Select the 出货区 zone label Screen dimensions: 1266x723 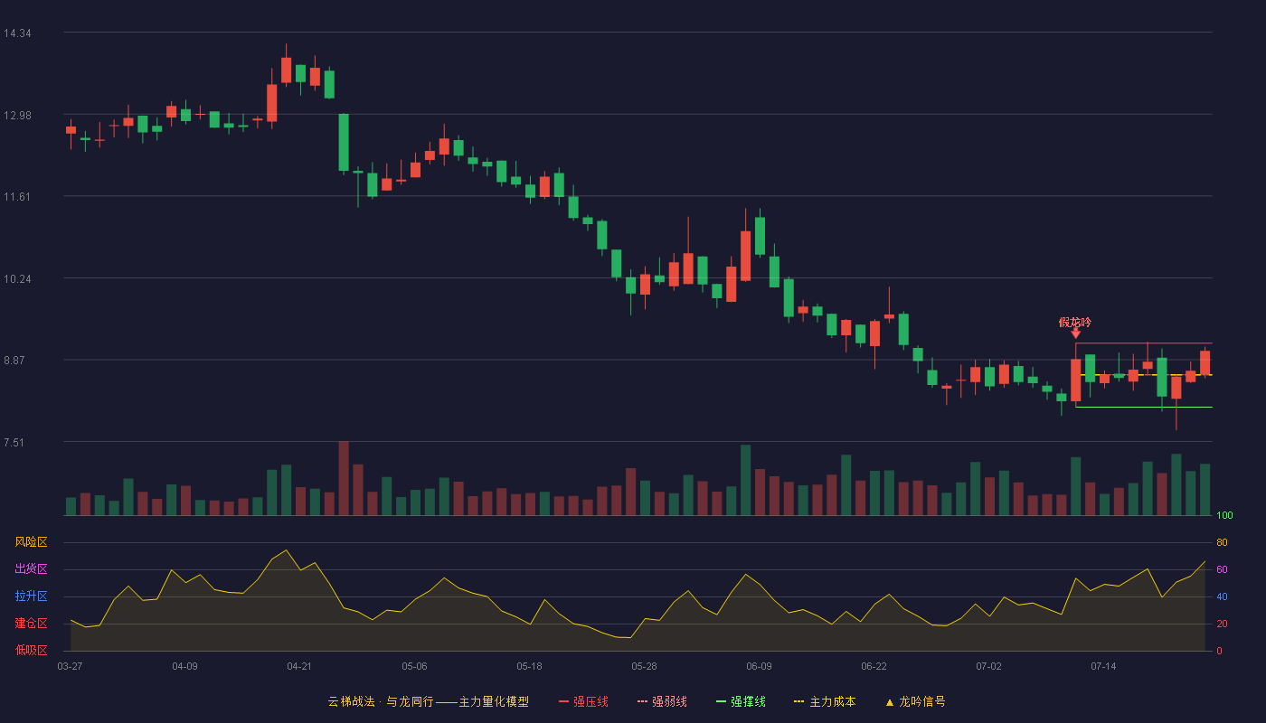[x=31, y=569]
